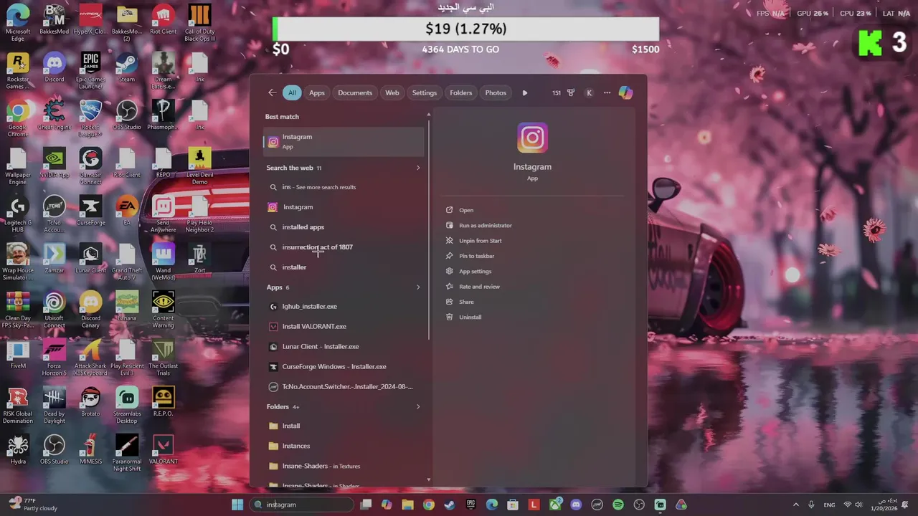Switch to the Folders filter tab
This screenshot has height=516, width=918.
[x=461, y=92]
